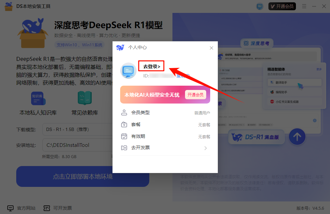
Task: Open the hamburger menu in title bar
Action: point(304,6)
